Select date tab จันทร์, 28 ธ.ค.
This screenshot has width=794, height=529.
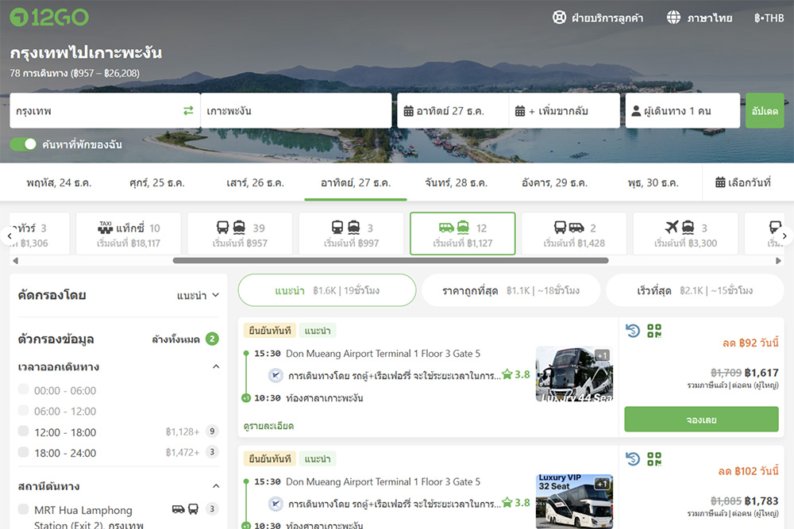pos(456,182)
